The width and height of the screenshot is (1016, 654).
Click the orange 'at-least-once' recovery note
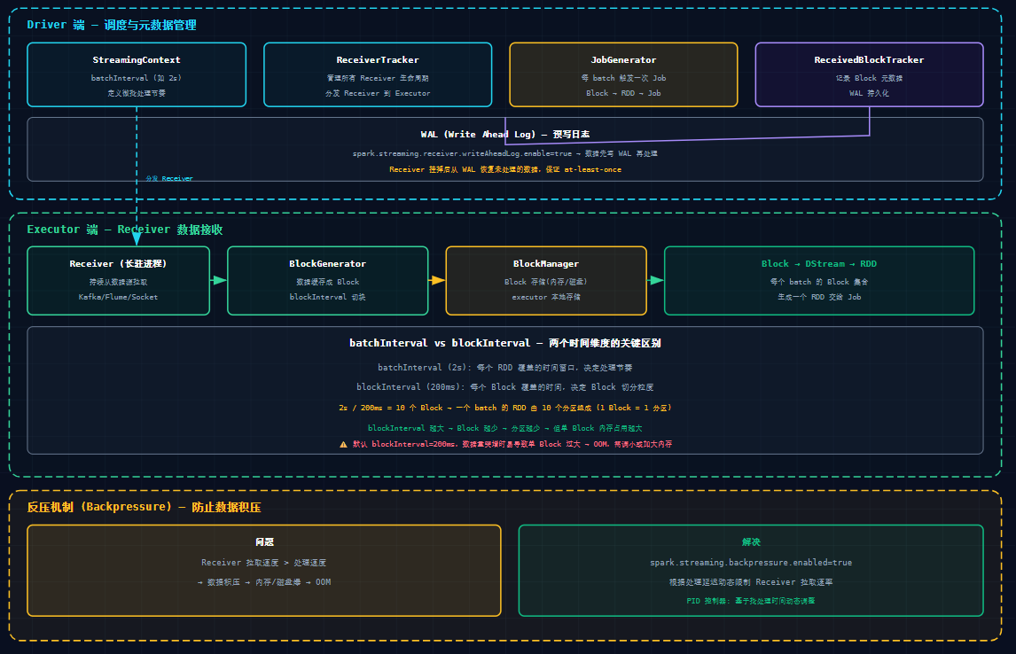pos(504,169)
